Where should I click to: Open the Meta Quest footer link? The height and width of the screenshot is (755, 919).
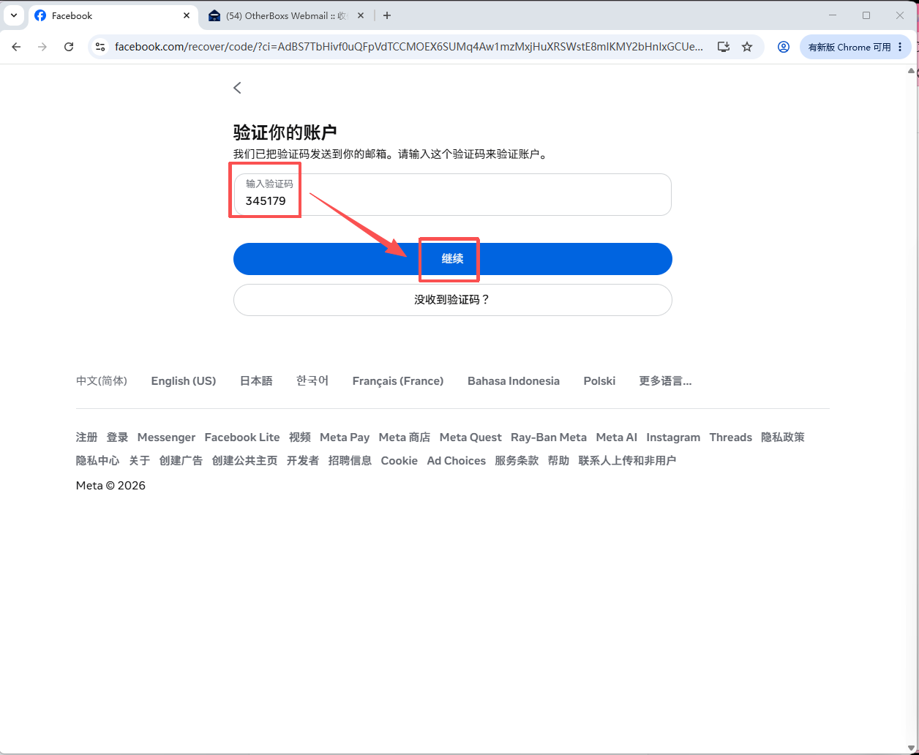(x=470, y=437)
